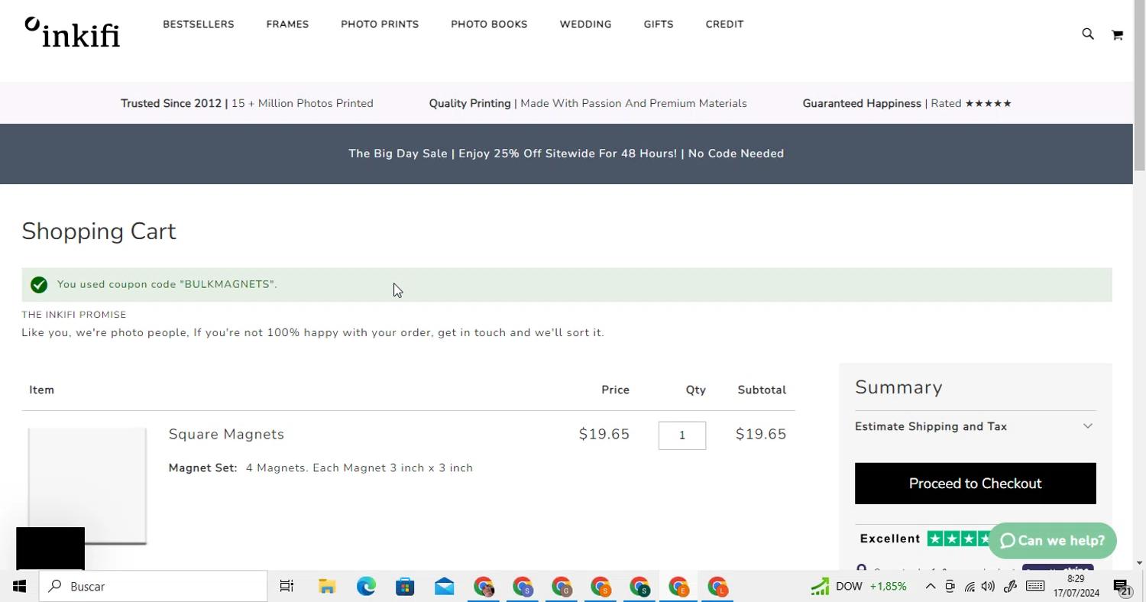Click the Big Day Sale banner

(x=566, y=154)
